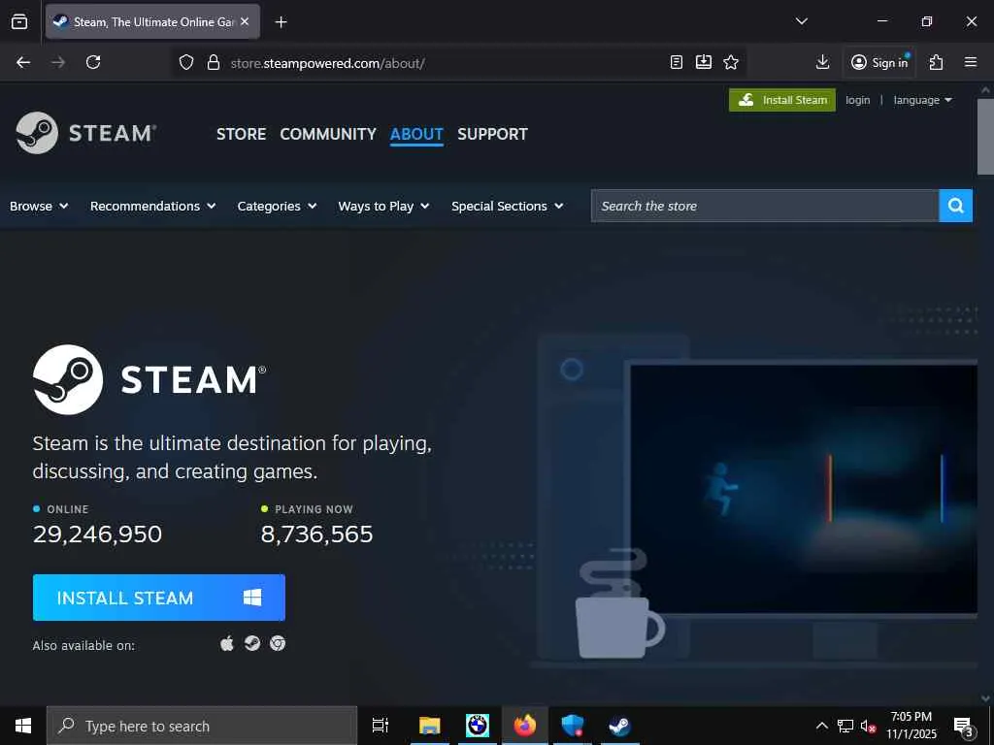
Task: Click the online count 29,246,950
Action: tap(98, 534)
